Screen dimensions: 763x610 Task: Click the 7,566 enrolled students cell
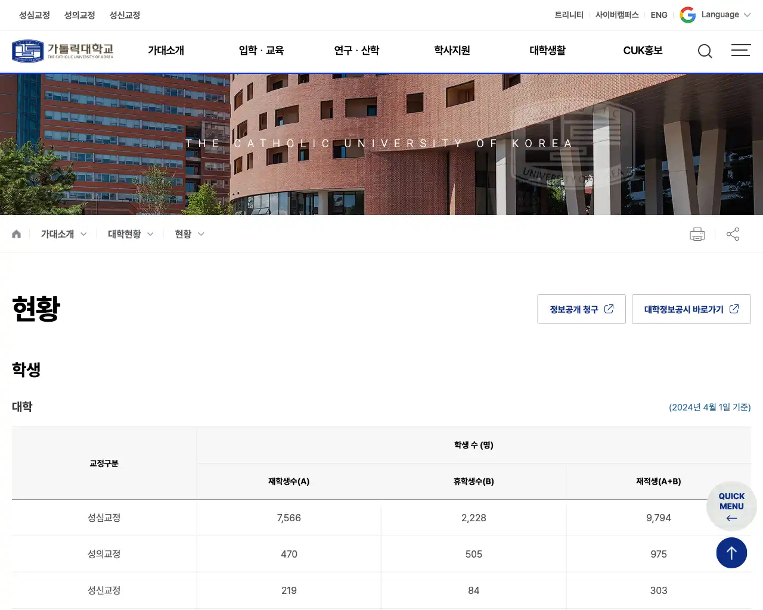(289, 518)
